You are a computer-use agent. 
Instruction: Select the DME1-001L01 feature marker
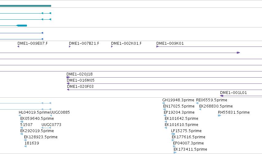pos(222,96)
